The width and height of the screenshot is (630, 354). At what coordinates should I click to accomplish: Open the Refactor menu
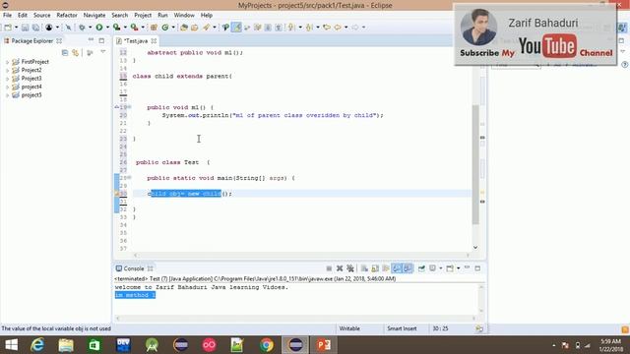tap(67, 16)
